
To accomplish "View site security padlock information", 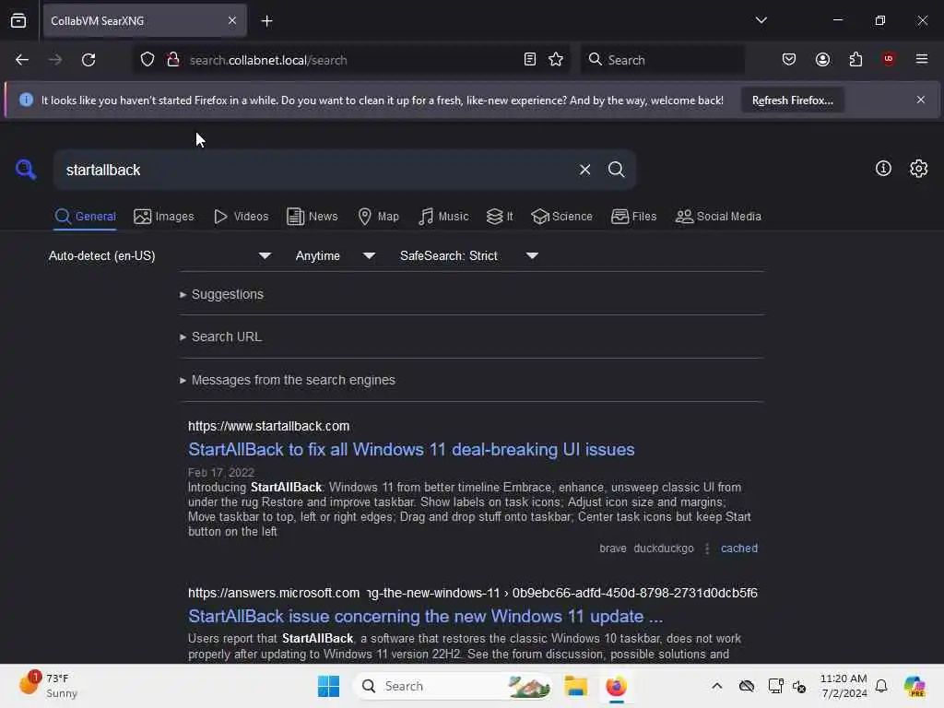I will click(x=173, y=60).
